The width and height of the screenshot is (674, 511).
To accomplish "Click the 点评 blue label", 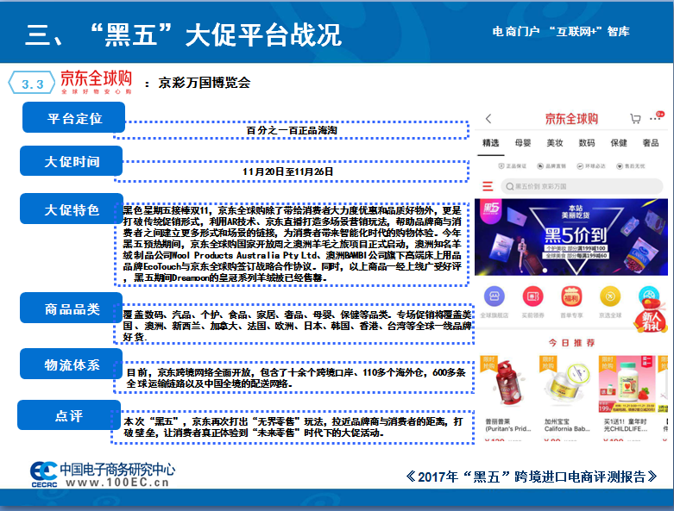I will coord(69,414).
